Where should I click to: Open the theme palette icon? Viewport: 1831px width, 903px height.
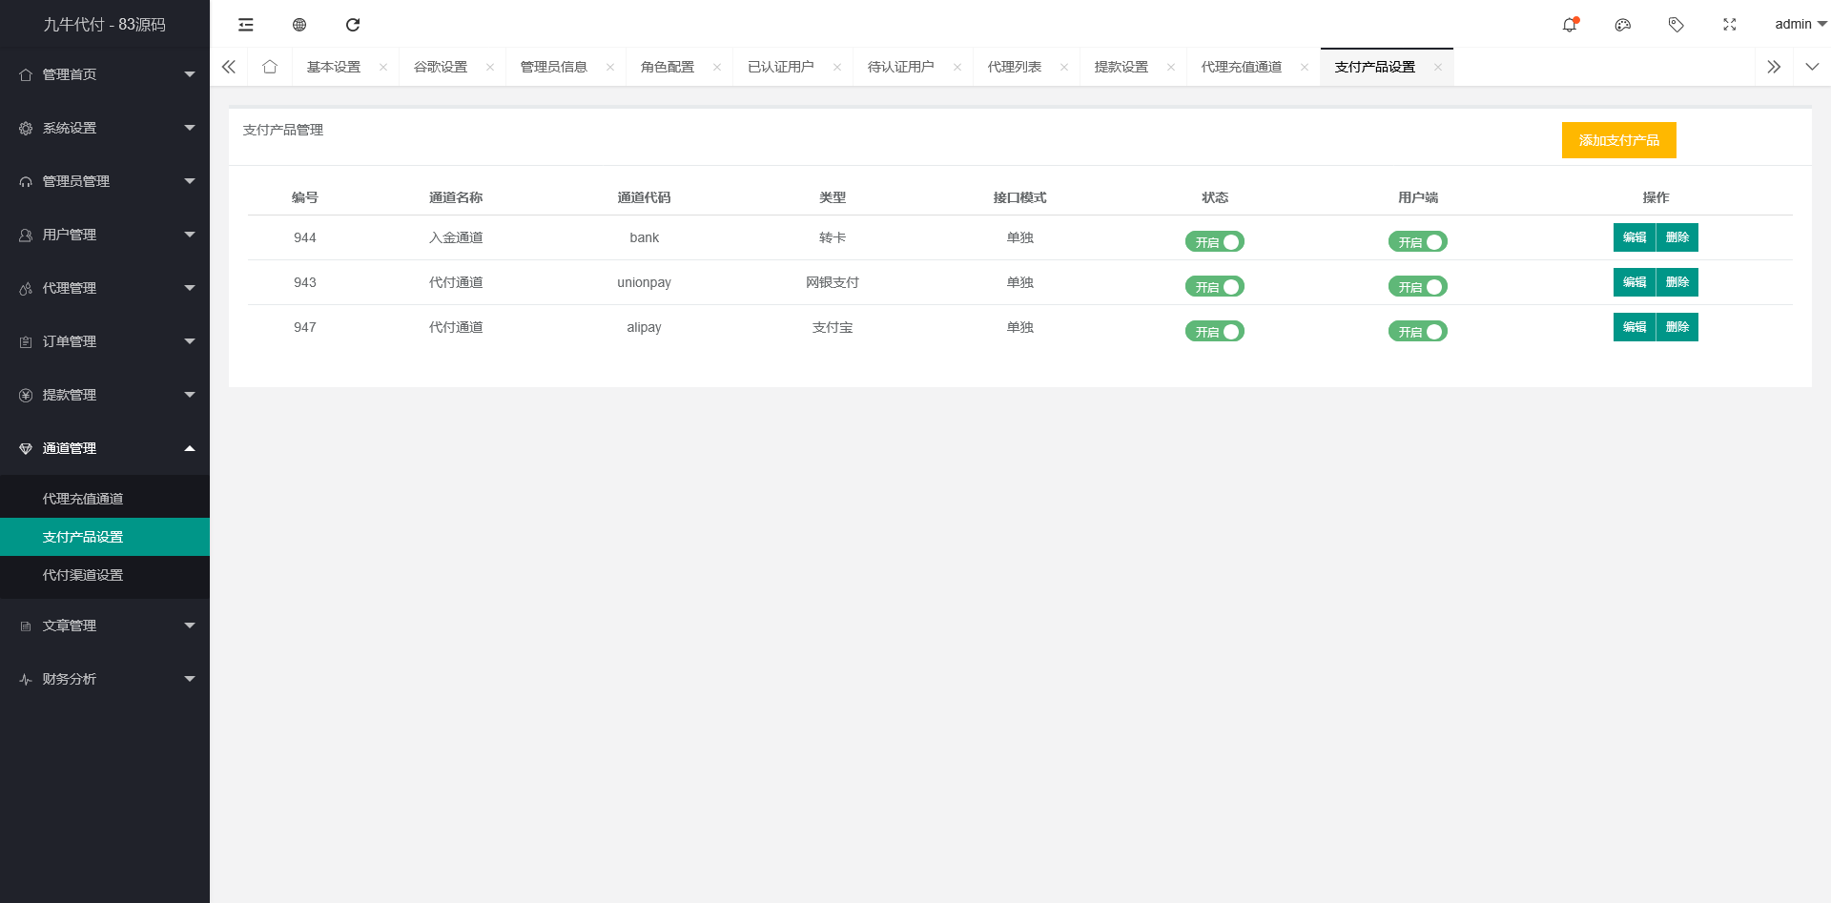(x=1622, y=25)
